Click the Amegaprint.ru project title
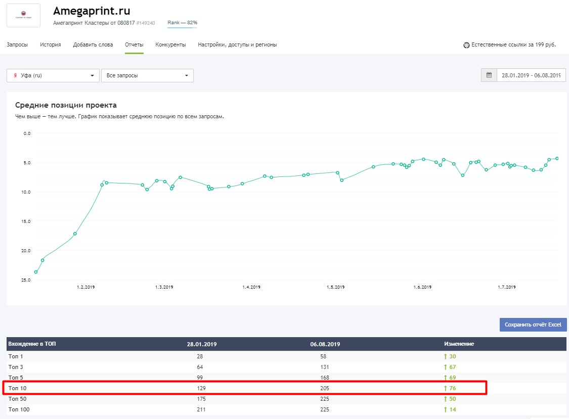The image size is (569, 419). point(92,11)
